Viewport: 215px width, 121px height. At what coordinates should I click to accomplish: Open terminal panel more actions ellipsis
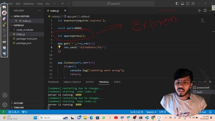point(200,82)
